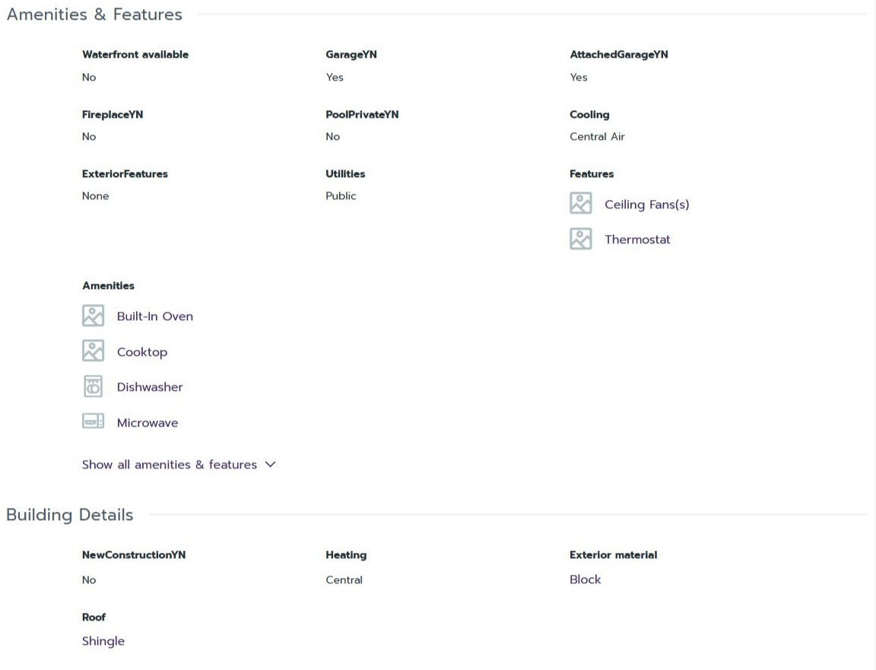The image size is (876, 670).
Task: Click the Ceiling Fans(s) text label
Action: pos(647,205)
